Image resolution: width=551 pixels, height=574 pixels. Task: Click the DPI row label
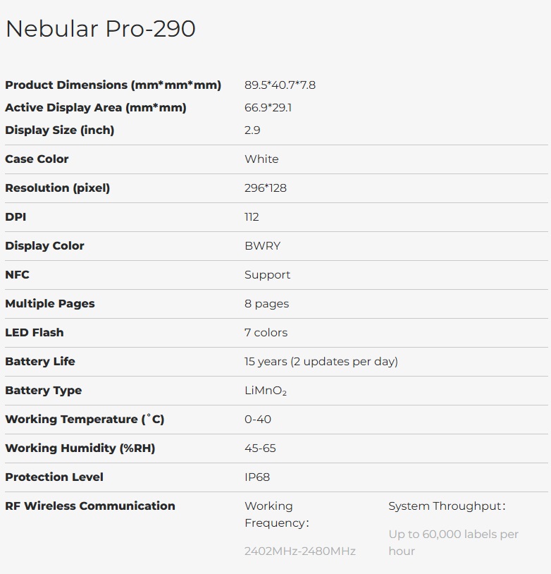pos(16,217)
